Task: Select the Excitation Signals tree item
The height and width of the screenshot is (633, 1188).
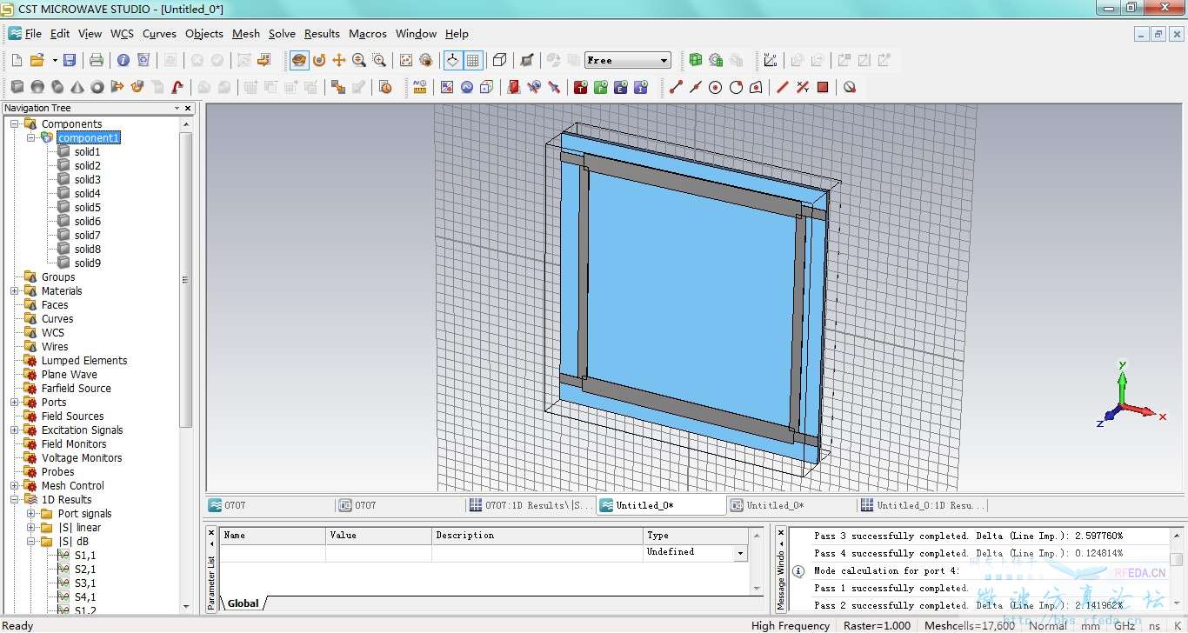Action: (x=83, y=430)
